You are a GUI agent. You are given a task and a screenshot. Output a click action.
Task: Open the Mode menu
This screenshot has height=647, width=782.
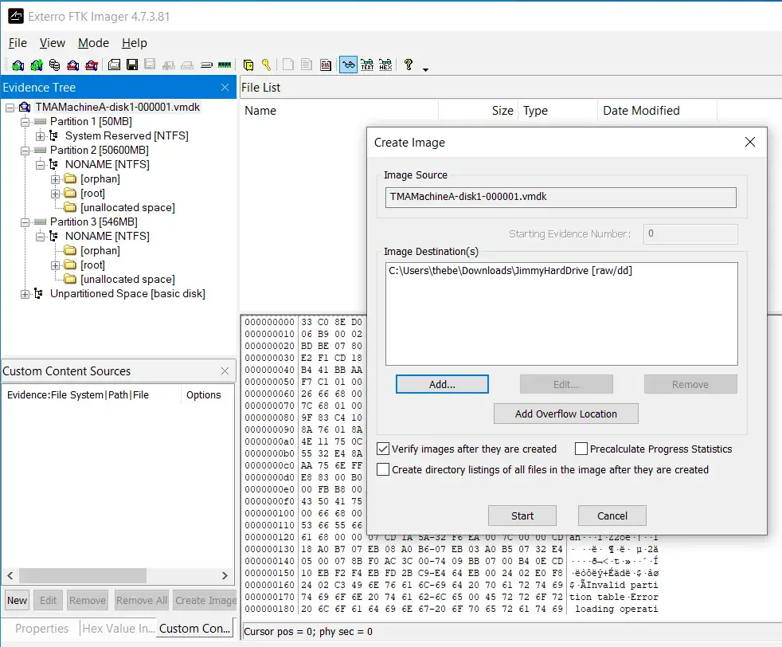point(93,43)
